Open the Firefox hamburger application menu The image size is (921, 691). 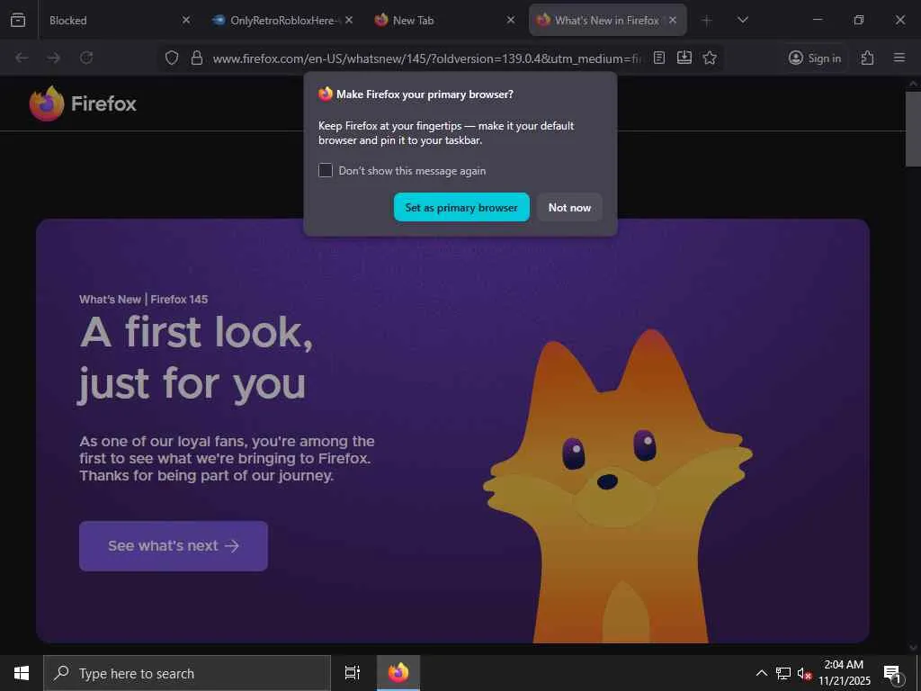899,58
